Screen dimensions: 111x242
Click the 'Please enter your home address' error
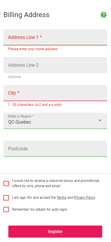33,49
